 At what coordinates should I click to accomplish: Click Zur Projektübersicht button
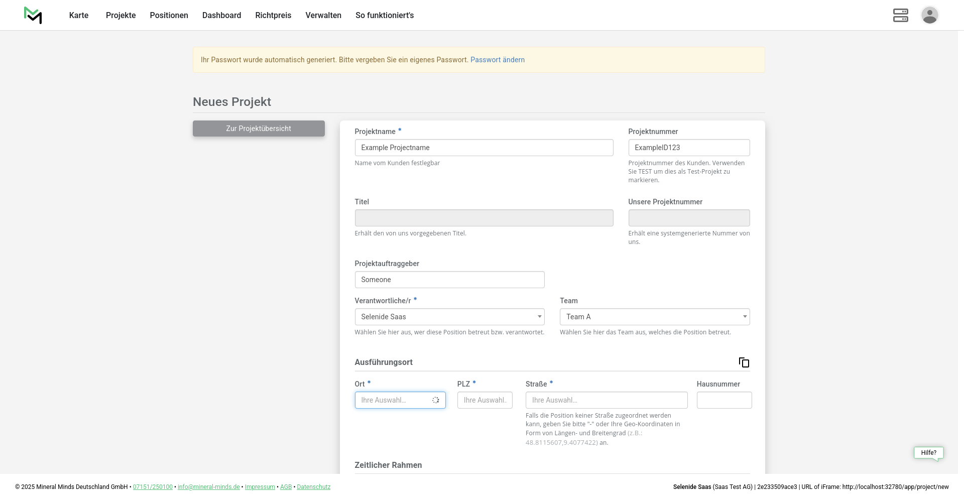coord(259,129)
